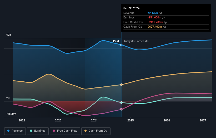Screen dimensions: 216x138
Task: Click the teal Earnings legend dot
Action: pos(31,131)
